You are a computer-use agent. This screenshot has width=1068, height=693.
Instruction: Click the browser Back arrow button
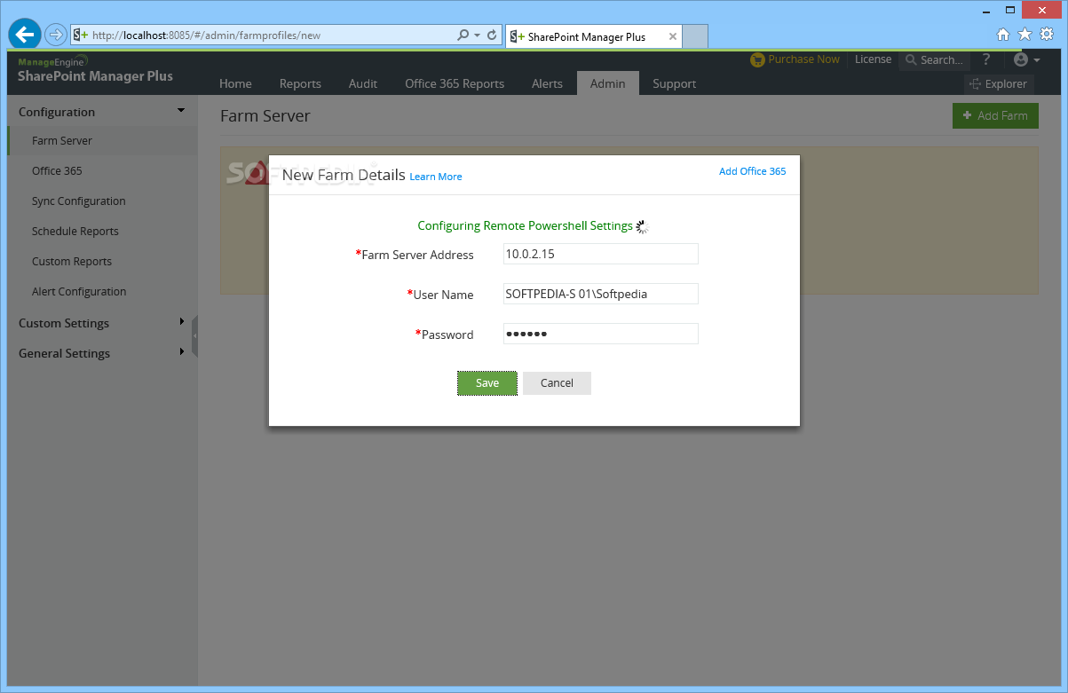point(25,35)
